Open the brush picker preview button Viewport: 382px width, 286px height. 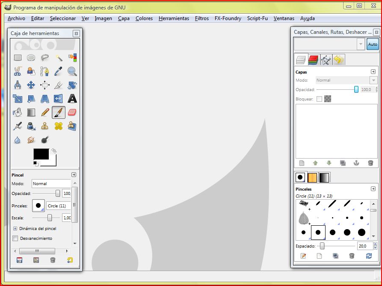point(38,206)
